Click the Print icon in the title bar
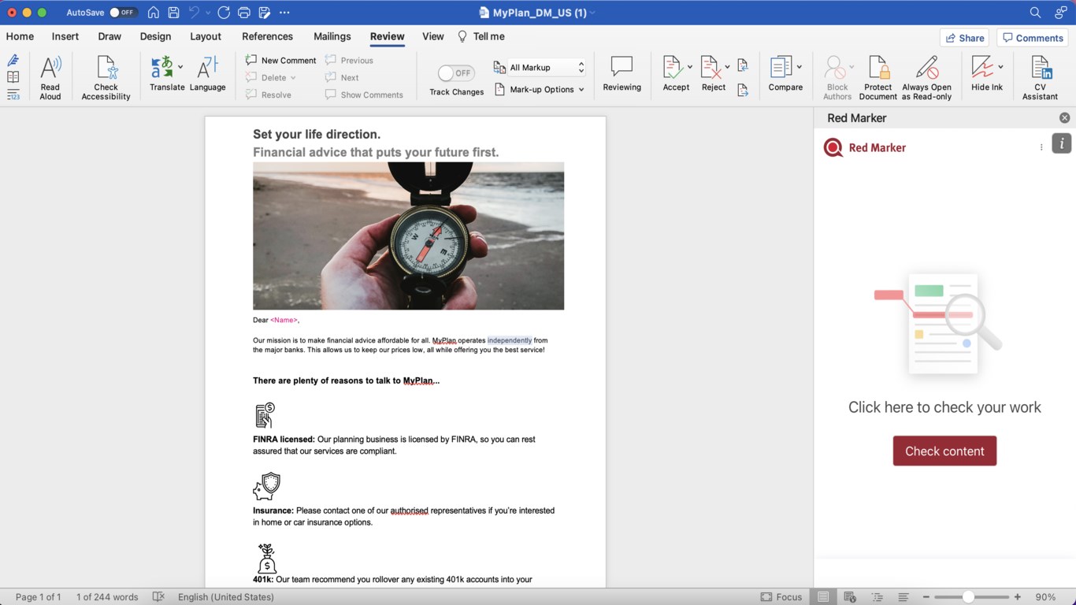Screen dimensions: 1076x605 point(243,13)
